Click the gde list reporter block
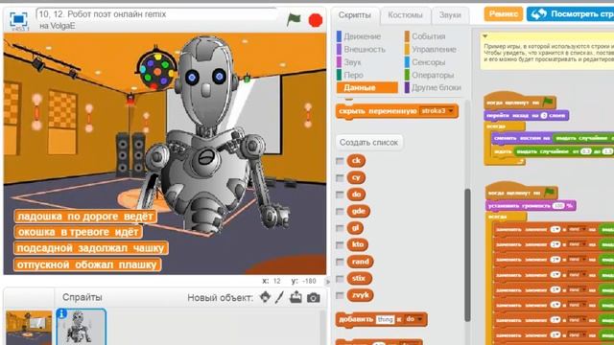Viewport: 614px width, 345px height. [358, 211]
